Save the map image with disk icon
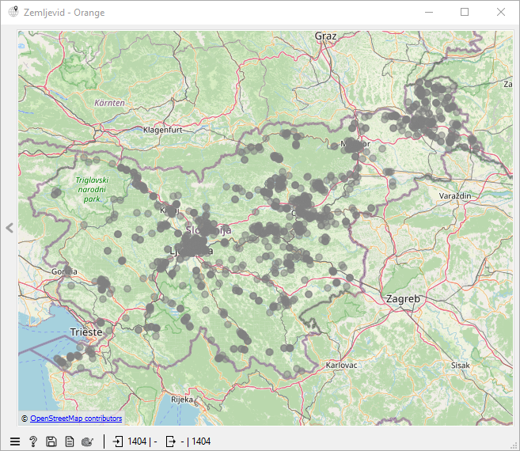The height and width of the screenshot is (451, 520). 51,442
